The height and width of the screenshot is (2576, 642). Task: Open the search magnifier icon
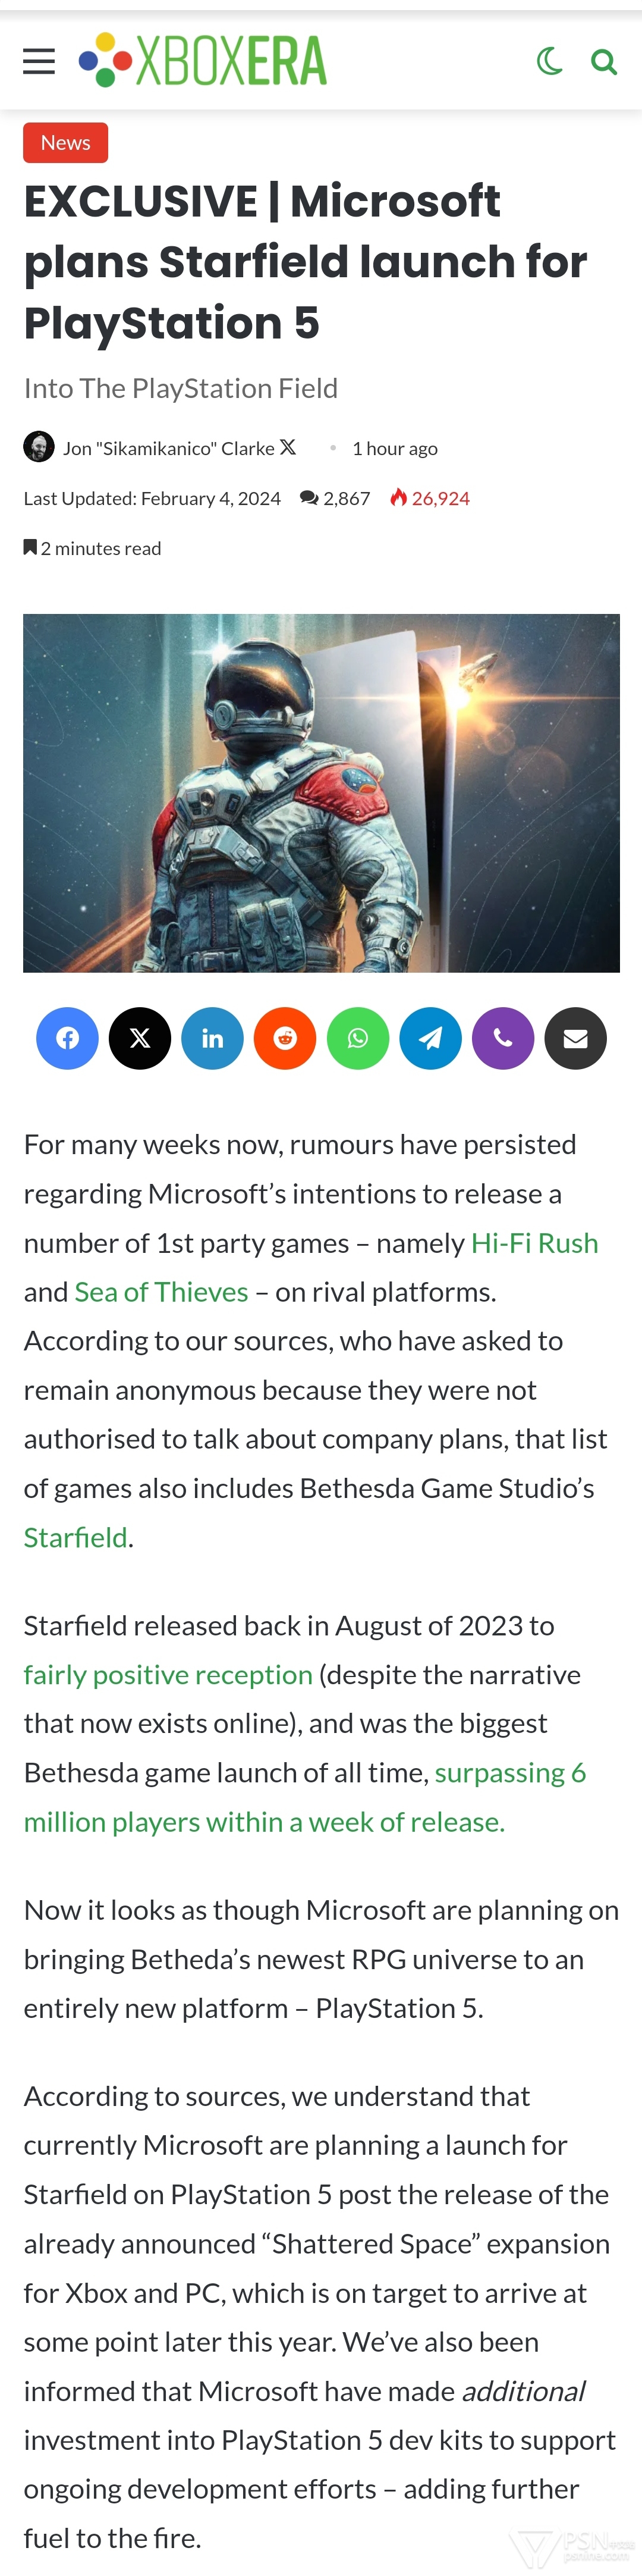click(603, 62)
